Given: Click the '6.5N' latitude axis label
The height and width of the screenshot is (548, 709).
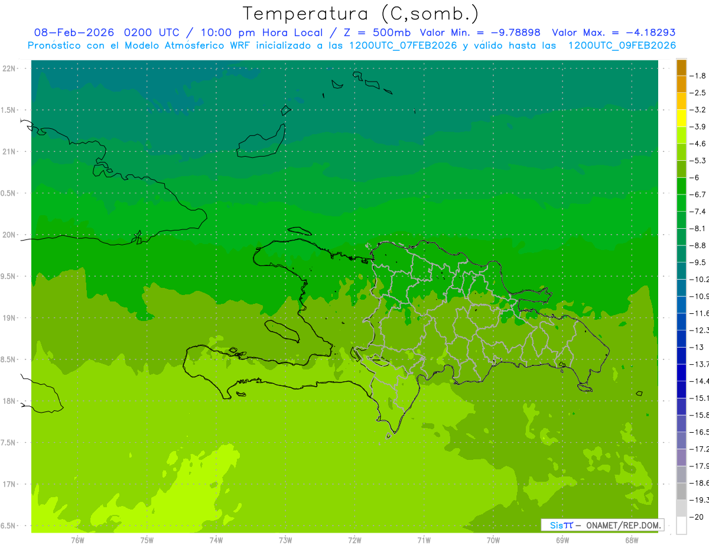Looking at the screenshot, I should coord(9,526).
